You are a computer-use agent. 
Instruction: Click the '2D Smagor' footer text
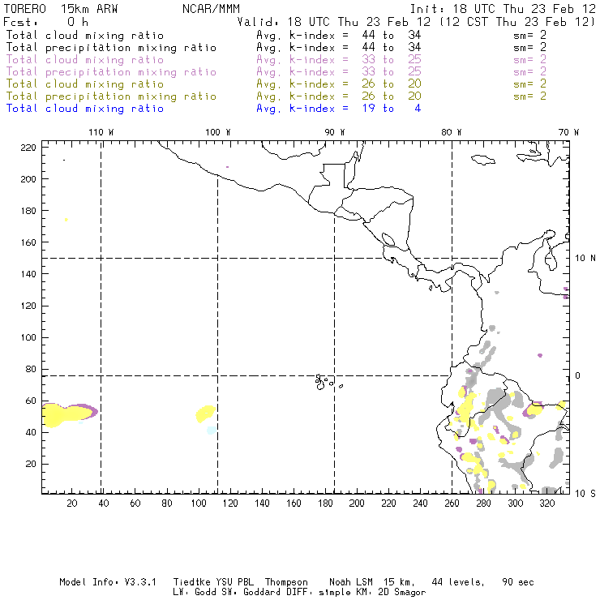point(401,593)
